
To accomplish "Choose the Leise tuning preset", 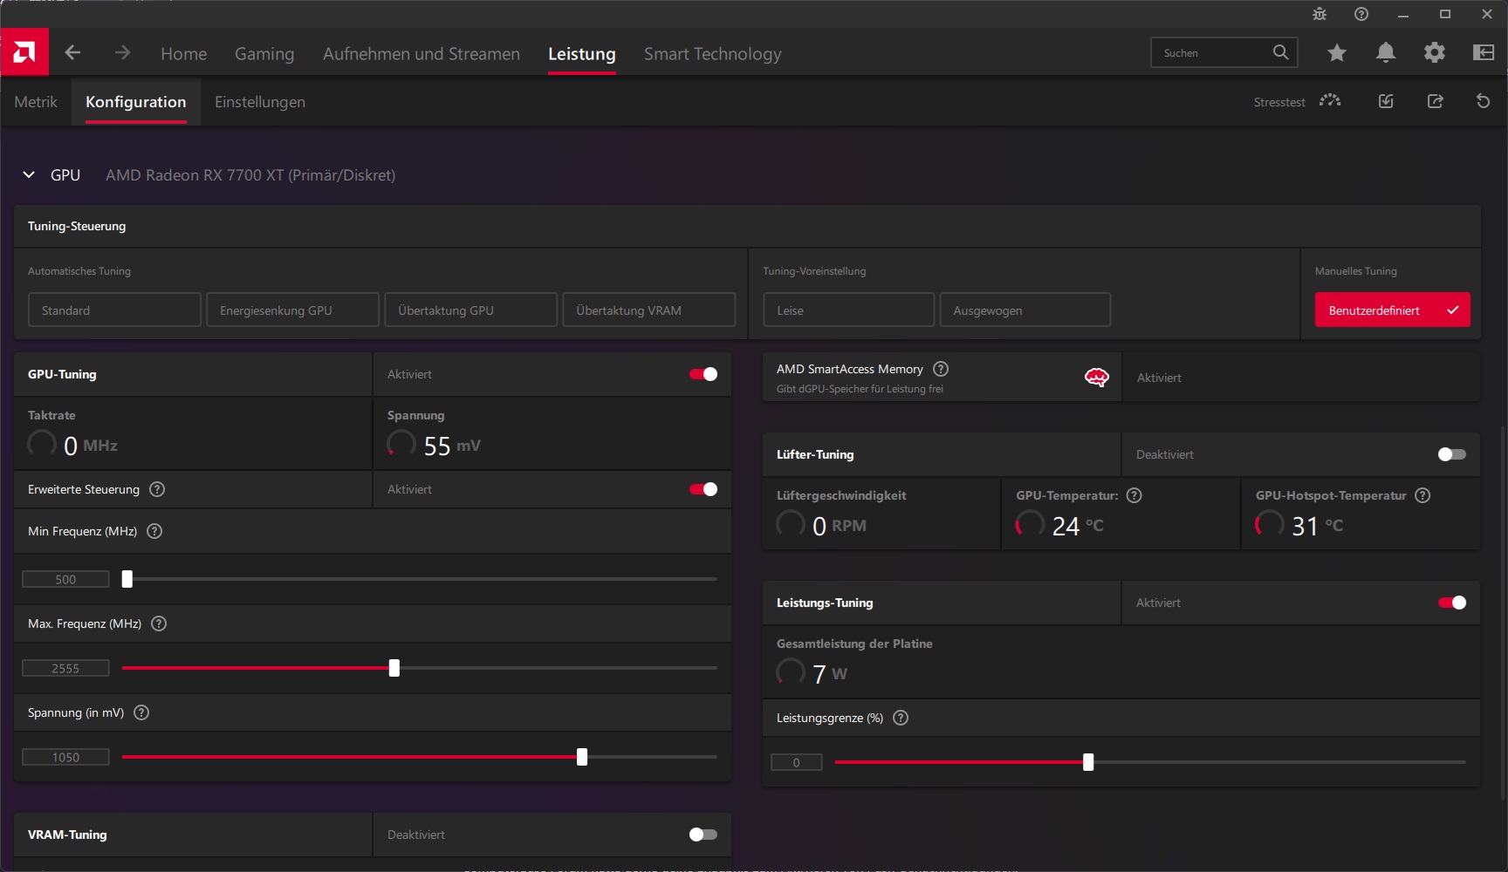I will click(848, 310).
